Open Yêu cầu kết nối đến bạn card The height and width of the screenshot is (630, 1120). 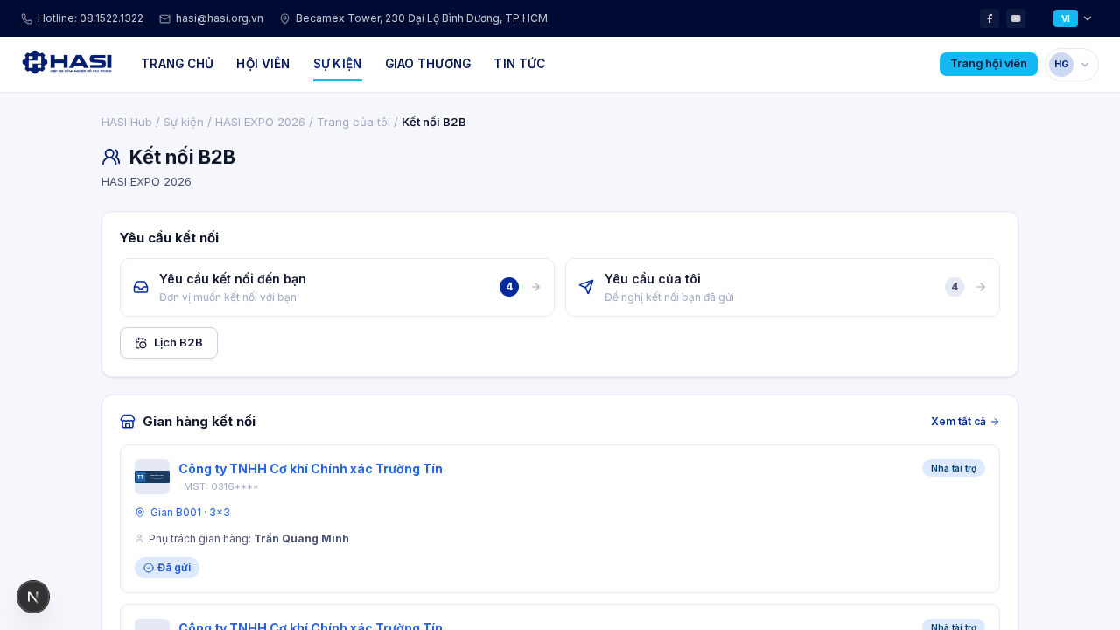click(337, 287)
